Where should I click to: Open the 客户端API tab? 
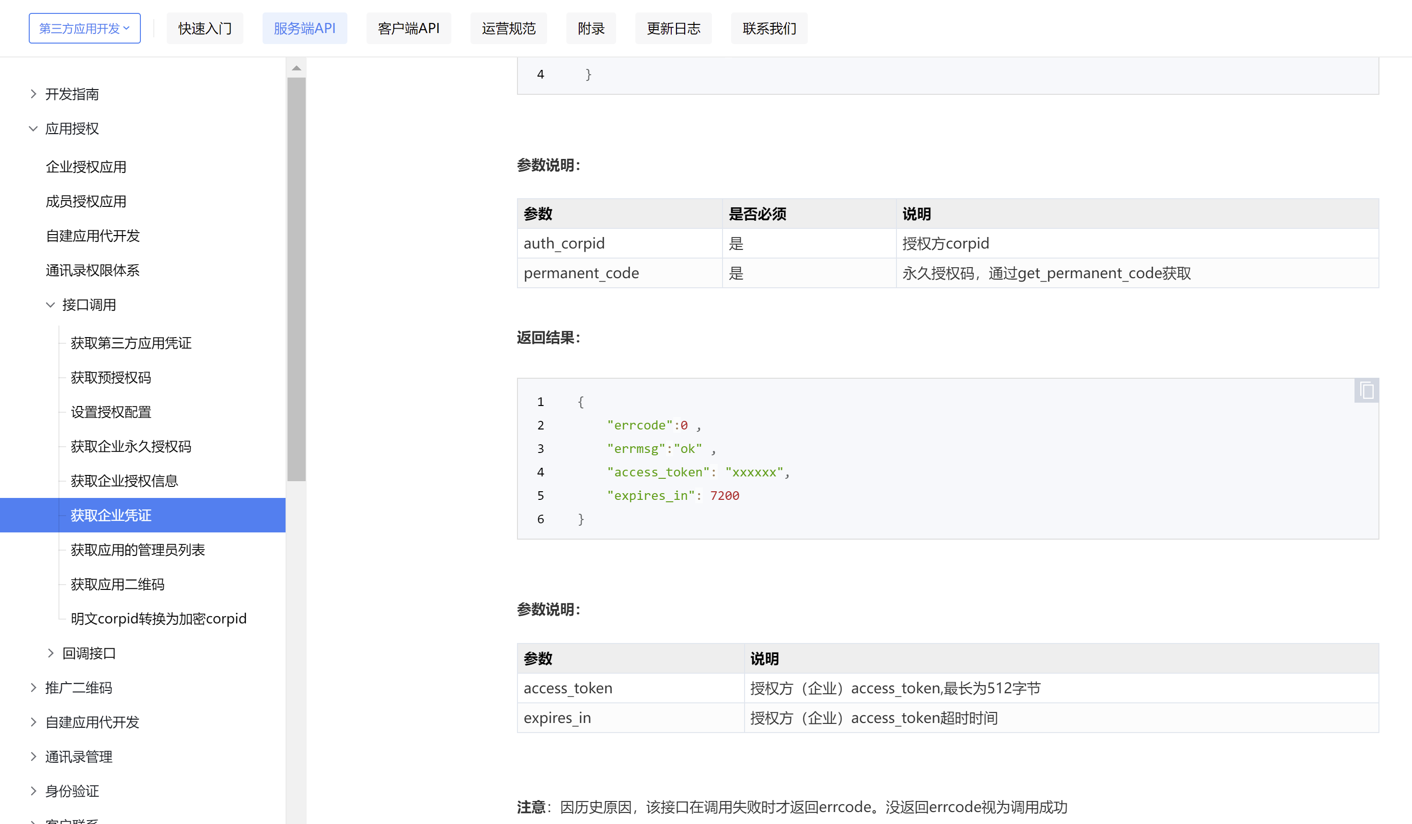409,29
